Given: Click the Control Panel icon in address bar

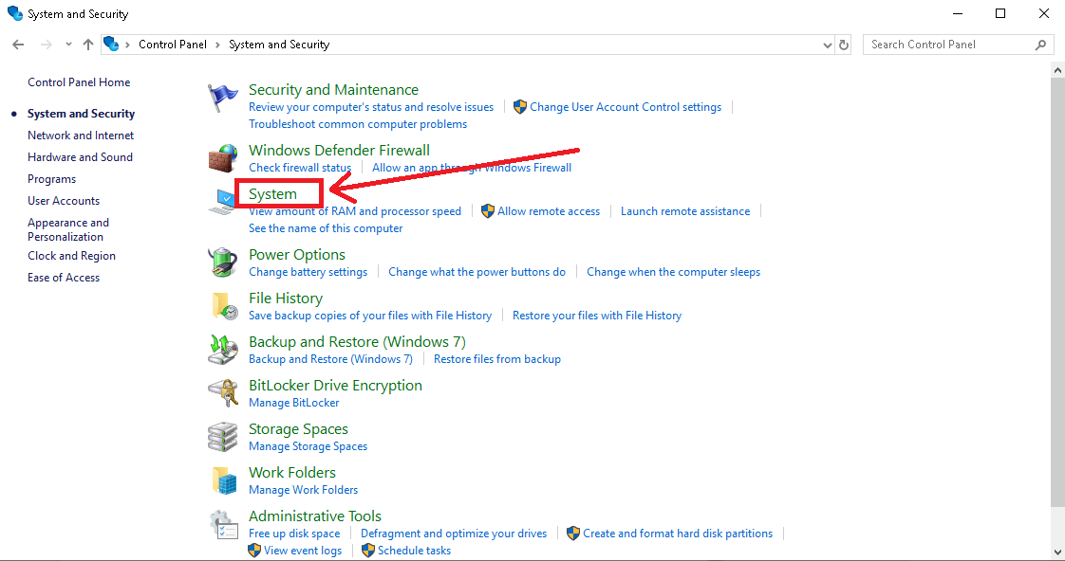Looking at the screenshot, I should pos(111,45).
